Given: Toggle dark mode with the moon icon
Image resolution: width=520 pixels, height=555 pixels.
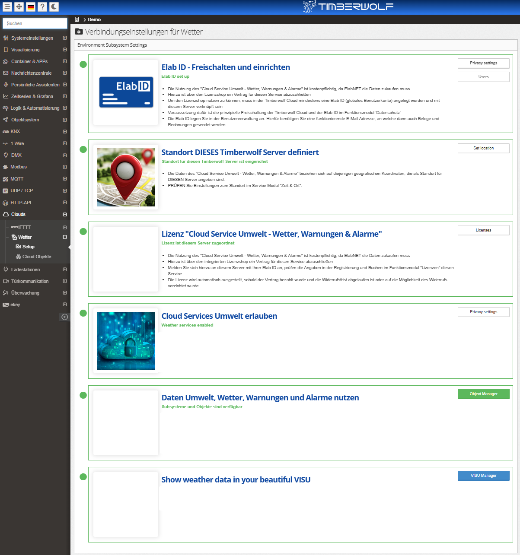Looking at the screenshot, I should (54, 7).
